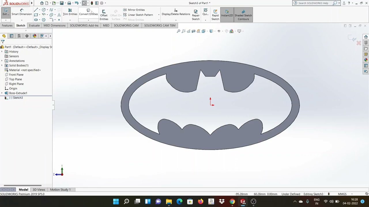Open Exit Sketch dropdown arrow

[x=6, y=20]
